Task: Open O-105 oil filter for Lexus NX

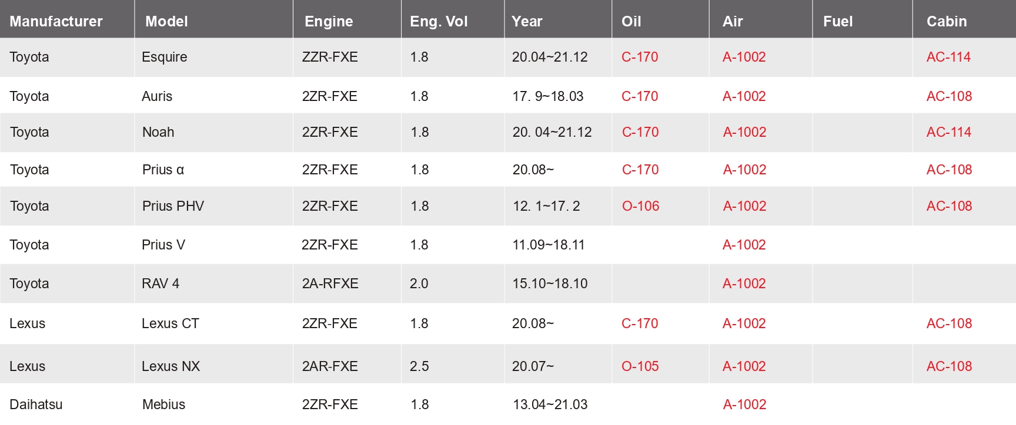Action: point(640,366)
